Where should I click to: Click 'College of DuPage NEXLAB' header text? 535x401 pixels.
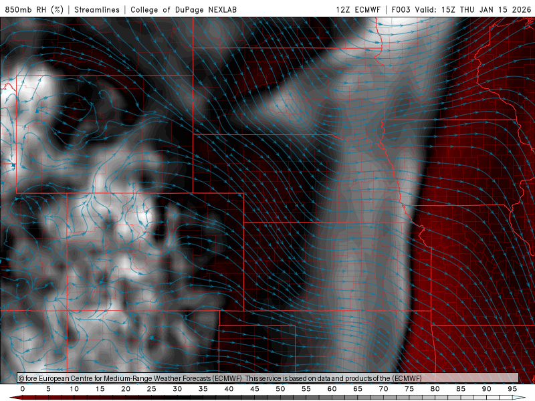pos(183,9)
